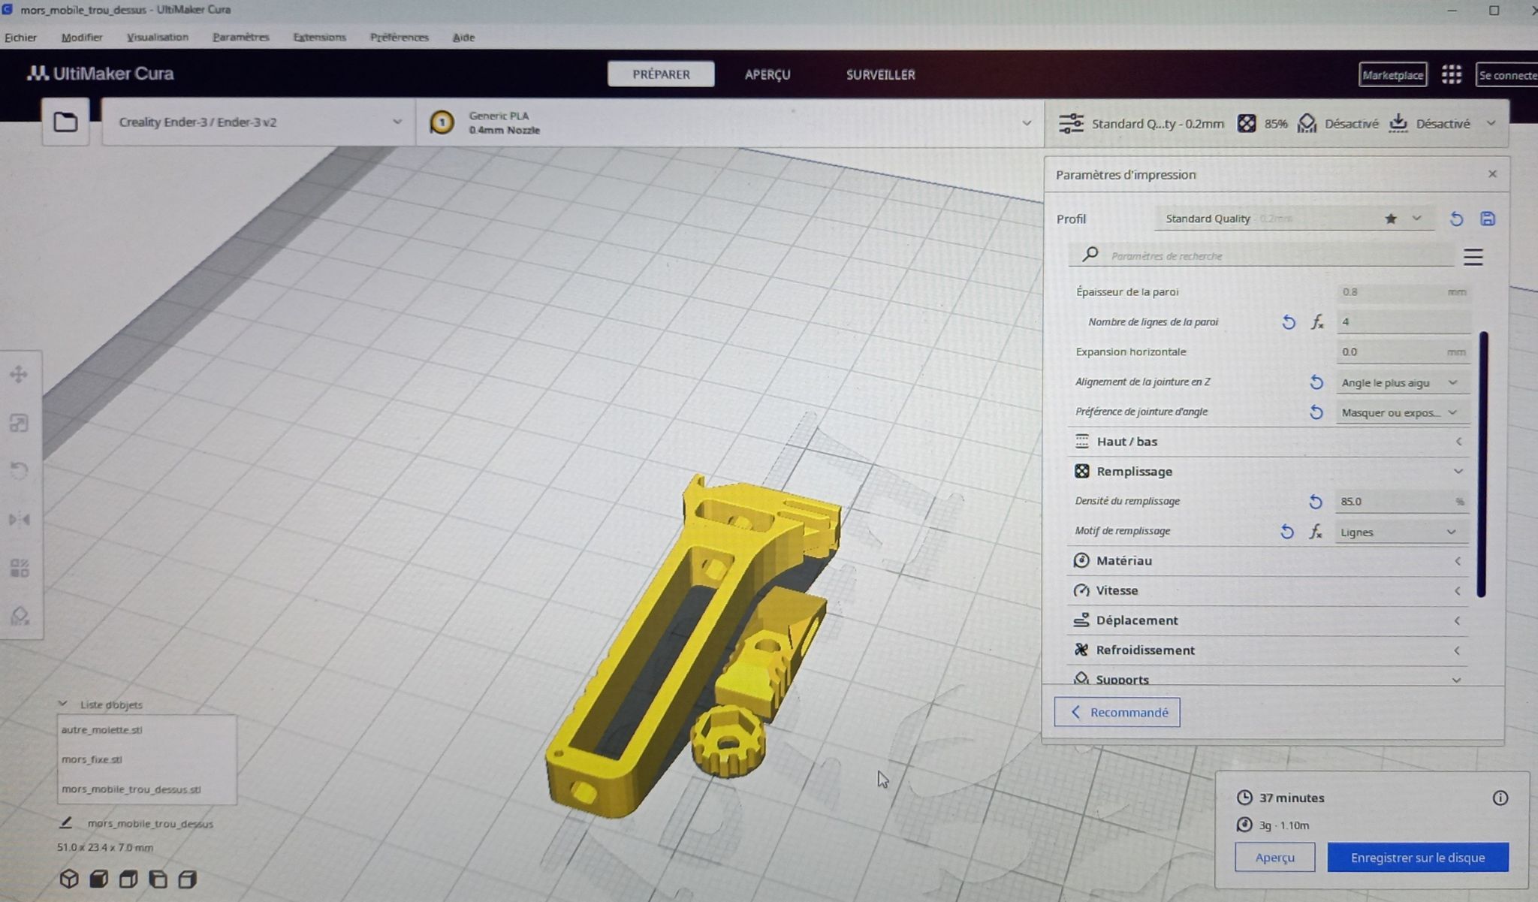Select the Mirror tool in left toolbar
Screen dimensions: 1538x902
[x=19, y=519]
